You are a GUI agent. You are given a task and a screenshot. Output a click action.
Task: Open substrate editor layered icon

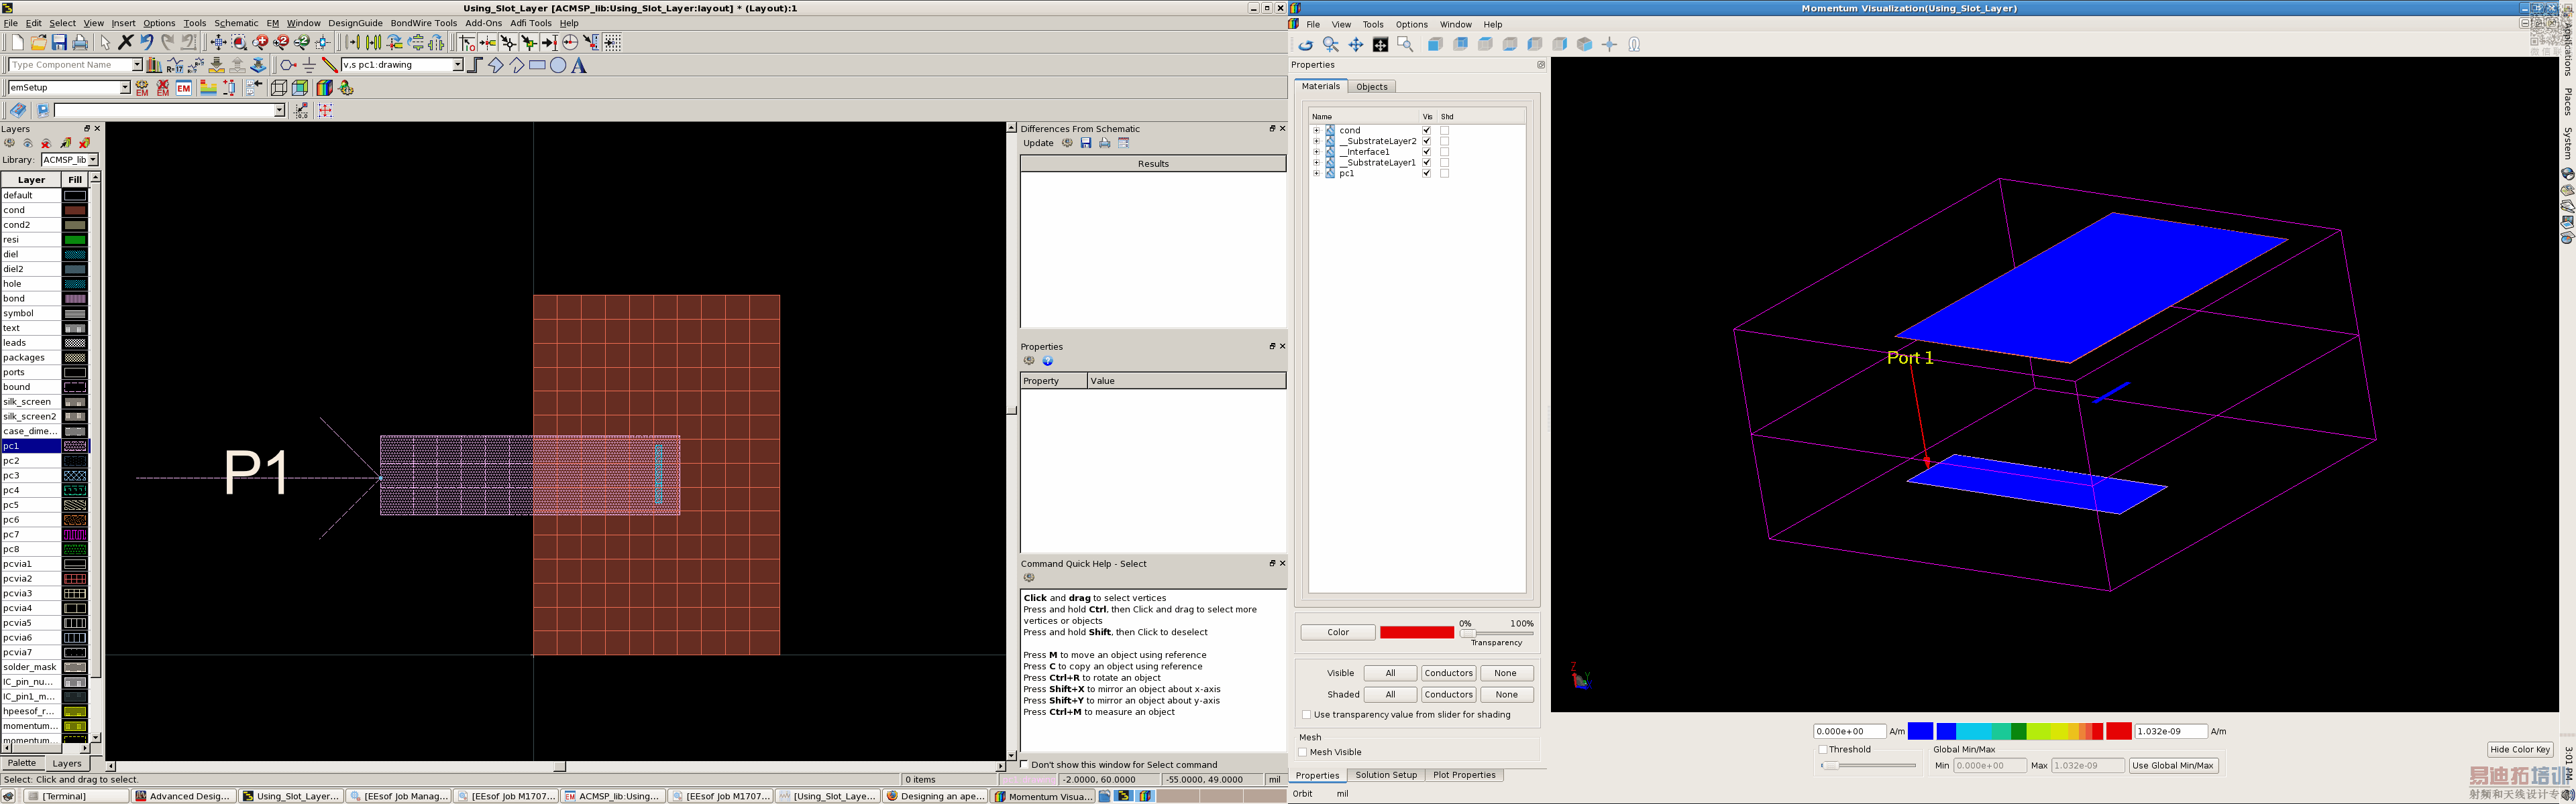208,88
